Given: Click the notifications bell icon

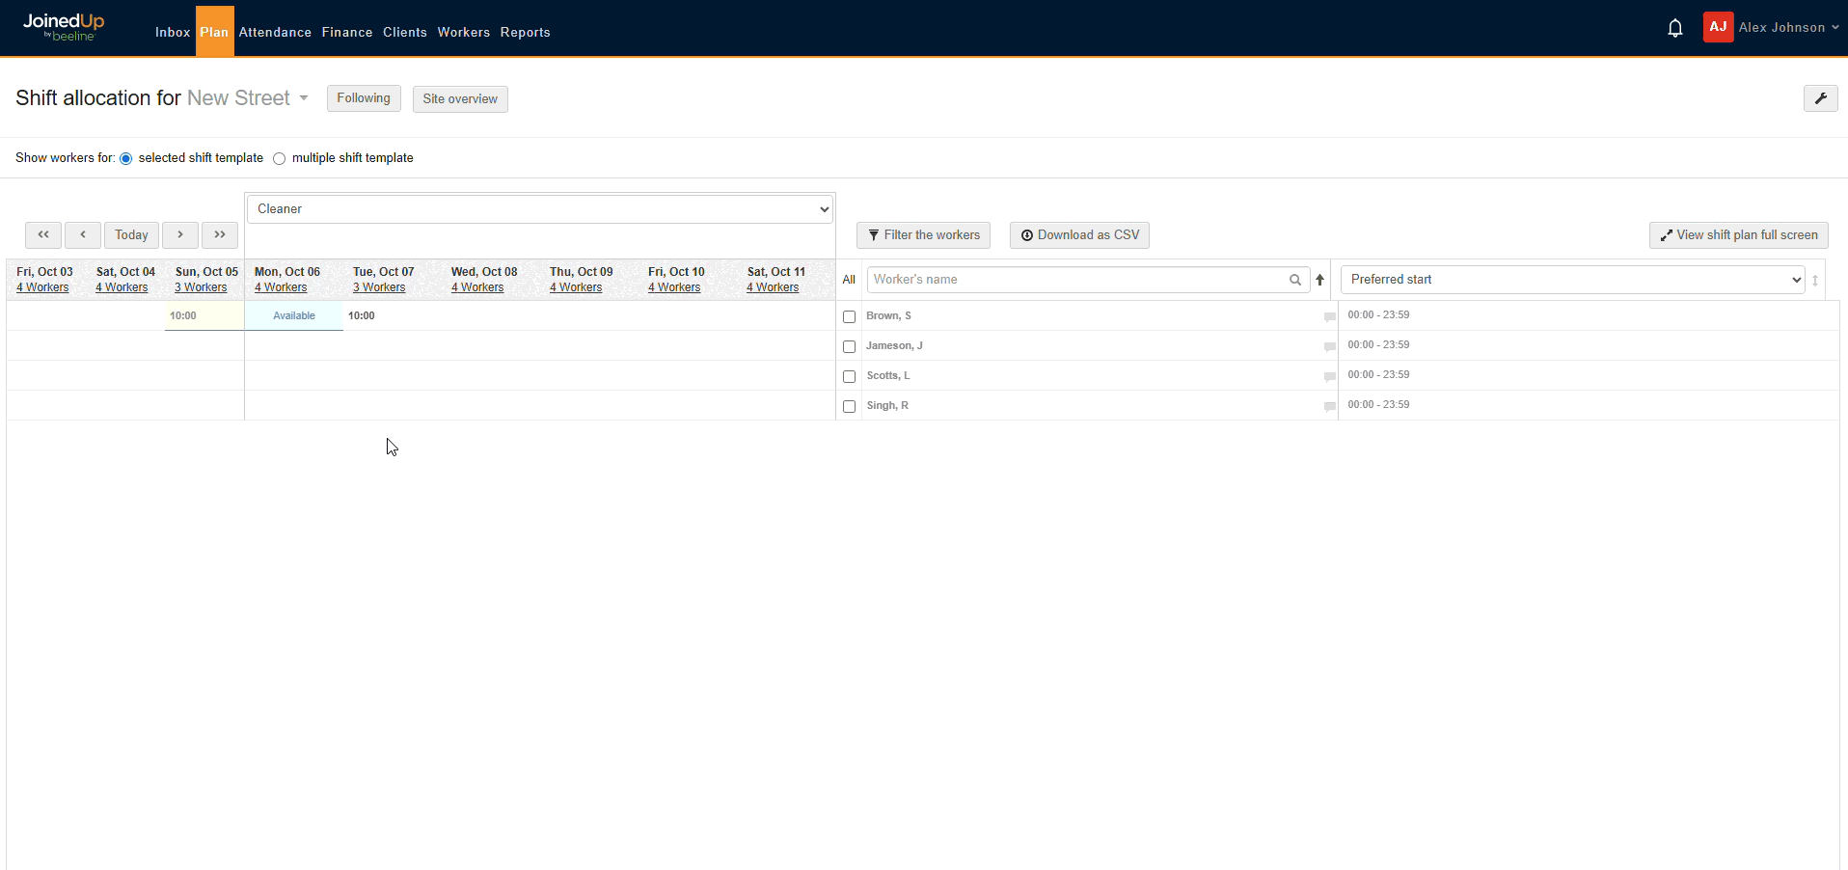Looking at the screenshot, I should tap(1675, 28).
